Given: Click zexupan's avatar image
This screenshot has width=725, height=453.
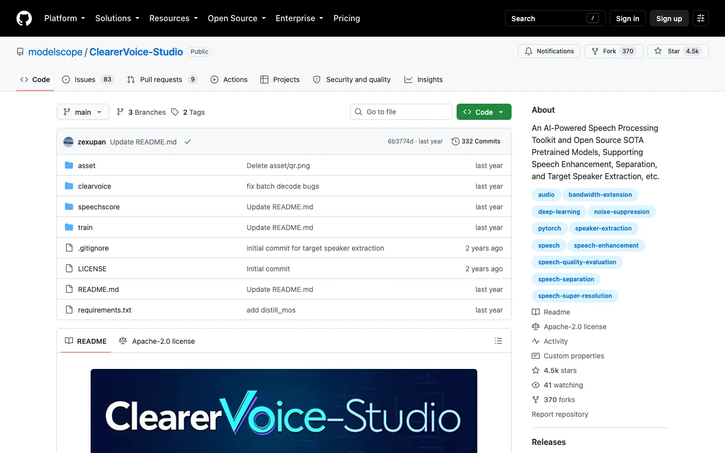Looking at the screenshot, I should (68, 142).
